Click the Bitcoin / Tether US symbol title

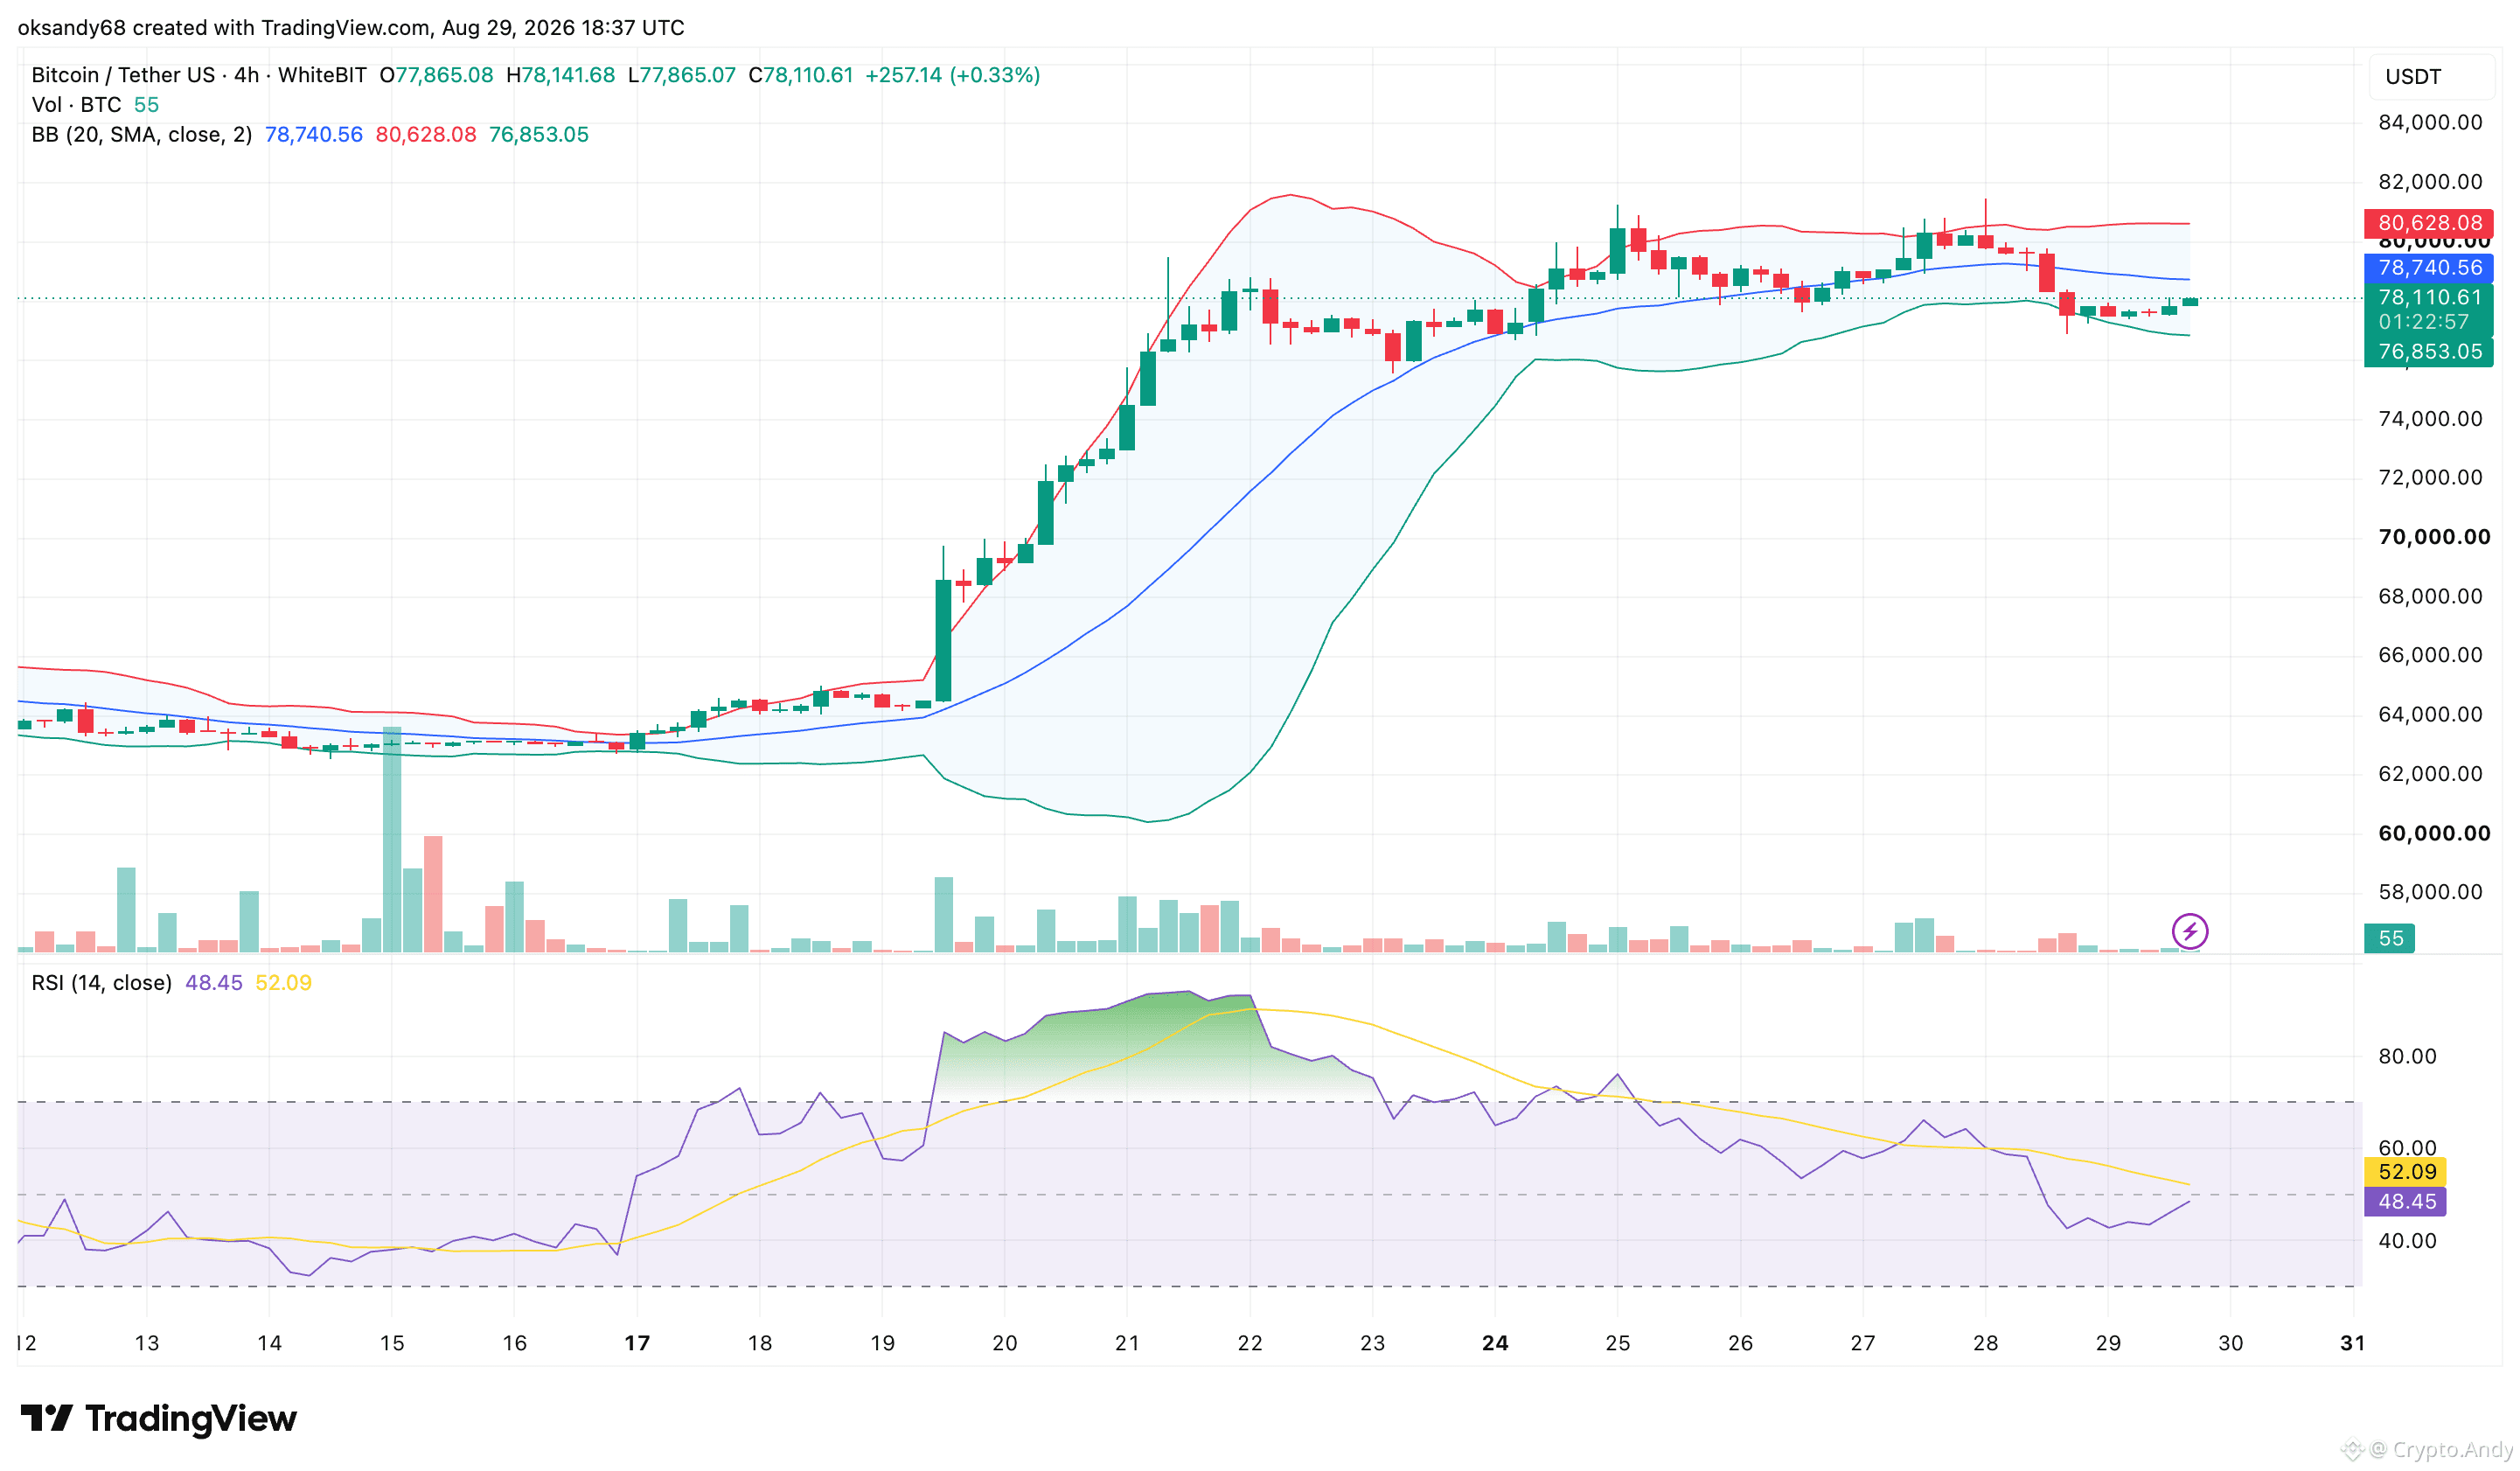(x=123, y=75)
